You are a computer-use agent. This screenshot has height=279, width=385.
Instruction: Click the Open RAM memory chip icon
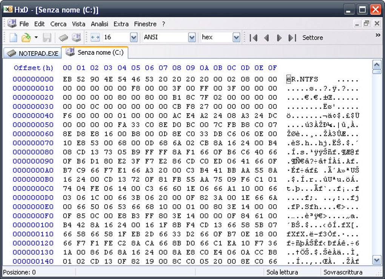63,37
